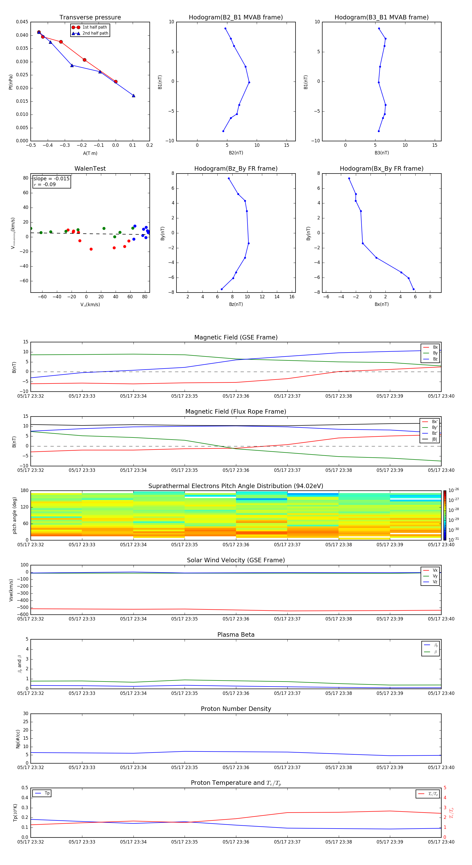Select the red "Te/Tp" legend entry

428,794
